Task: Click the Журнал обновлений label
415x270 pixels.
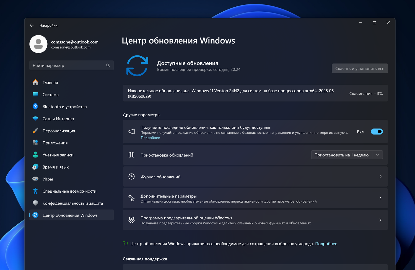Action: pyautogui.click(x=160, y=177)
